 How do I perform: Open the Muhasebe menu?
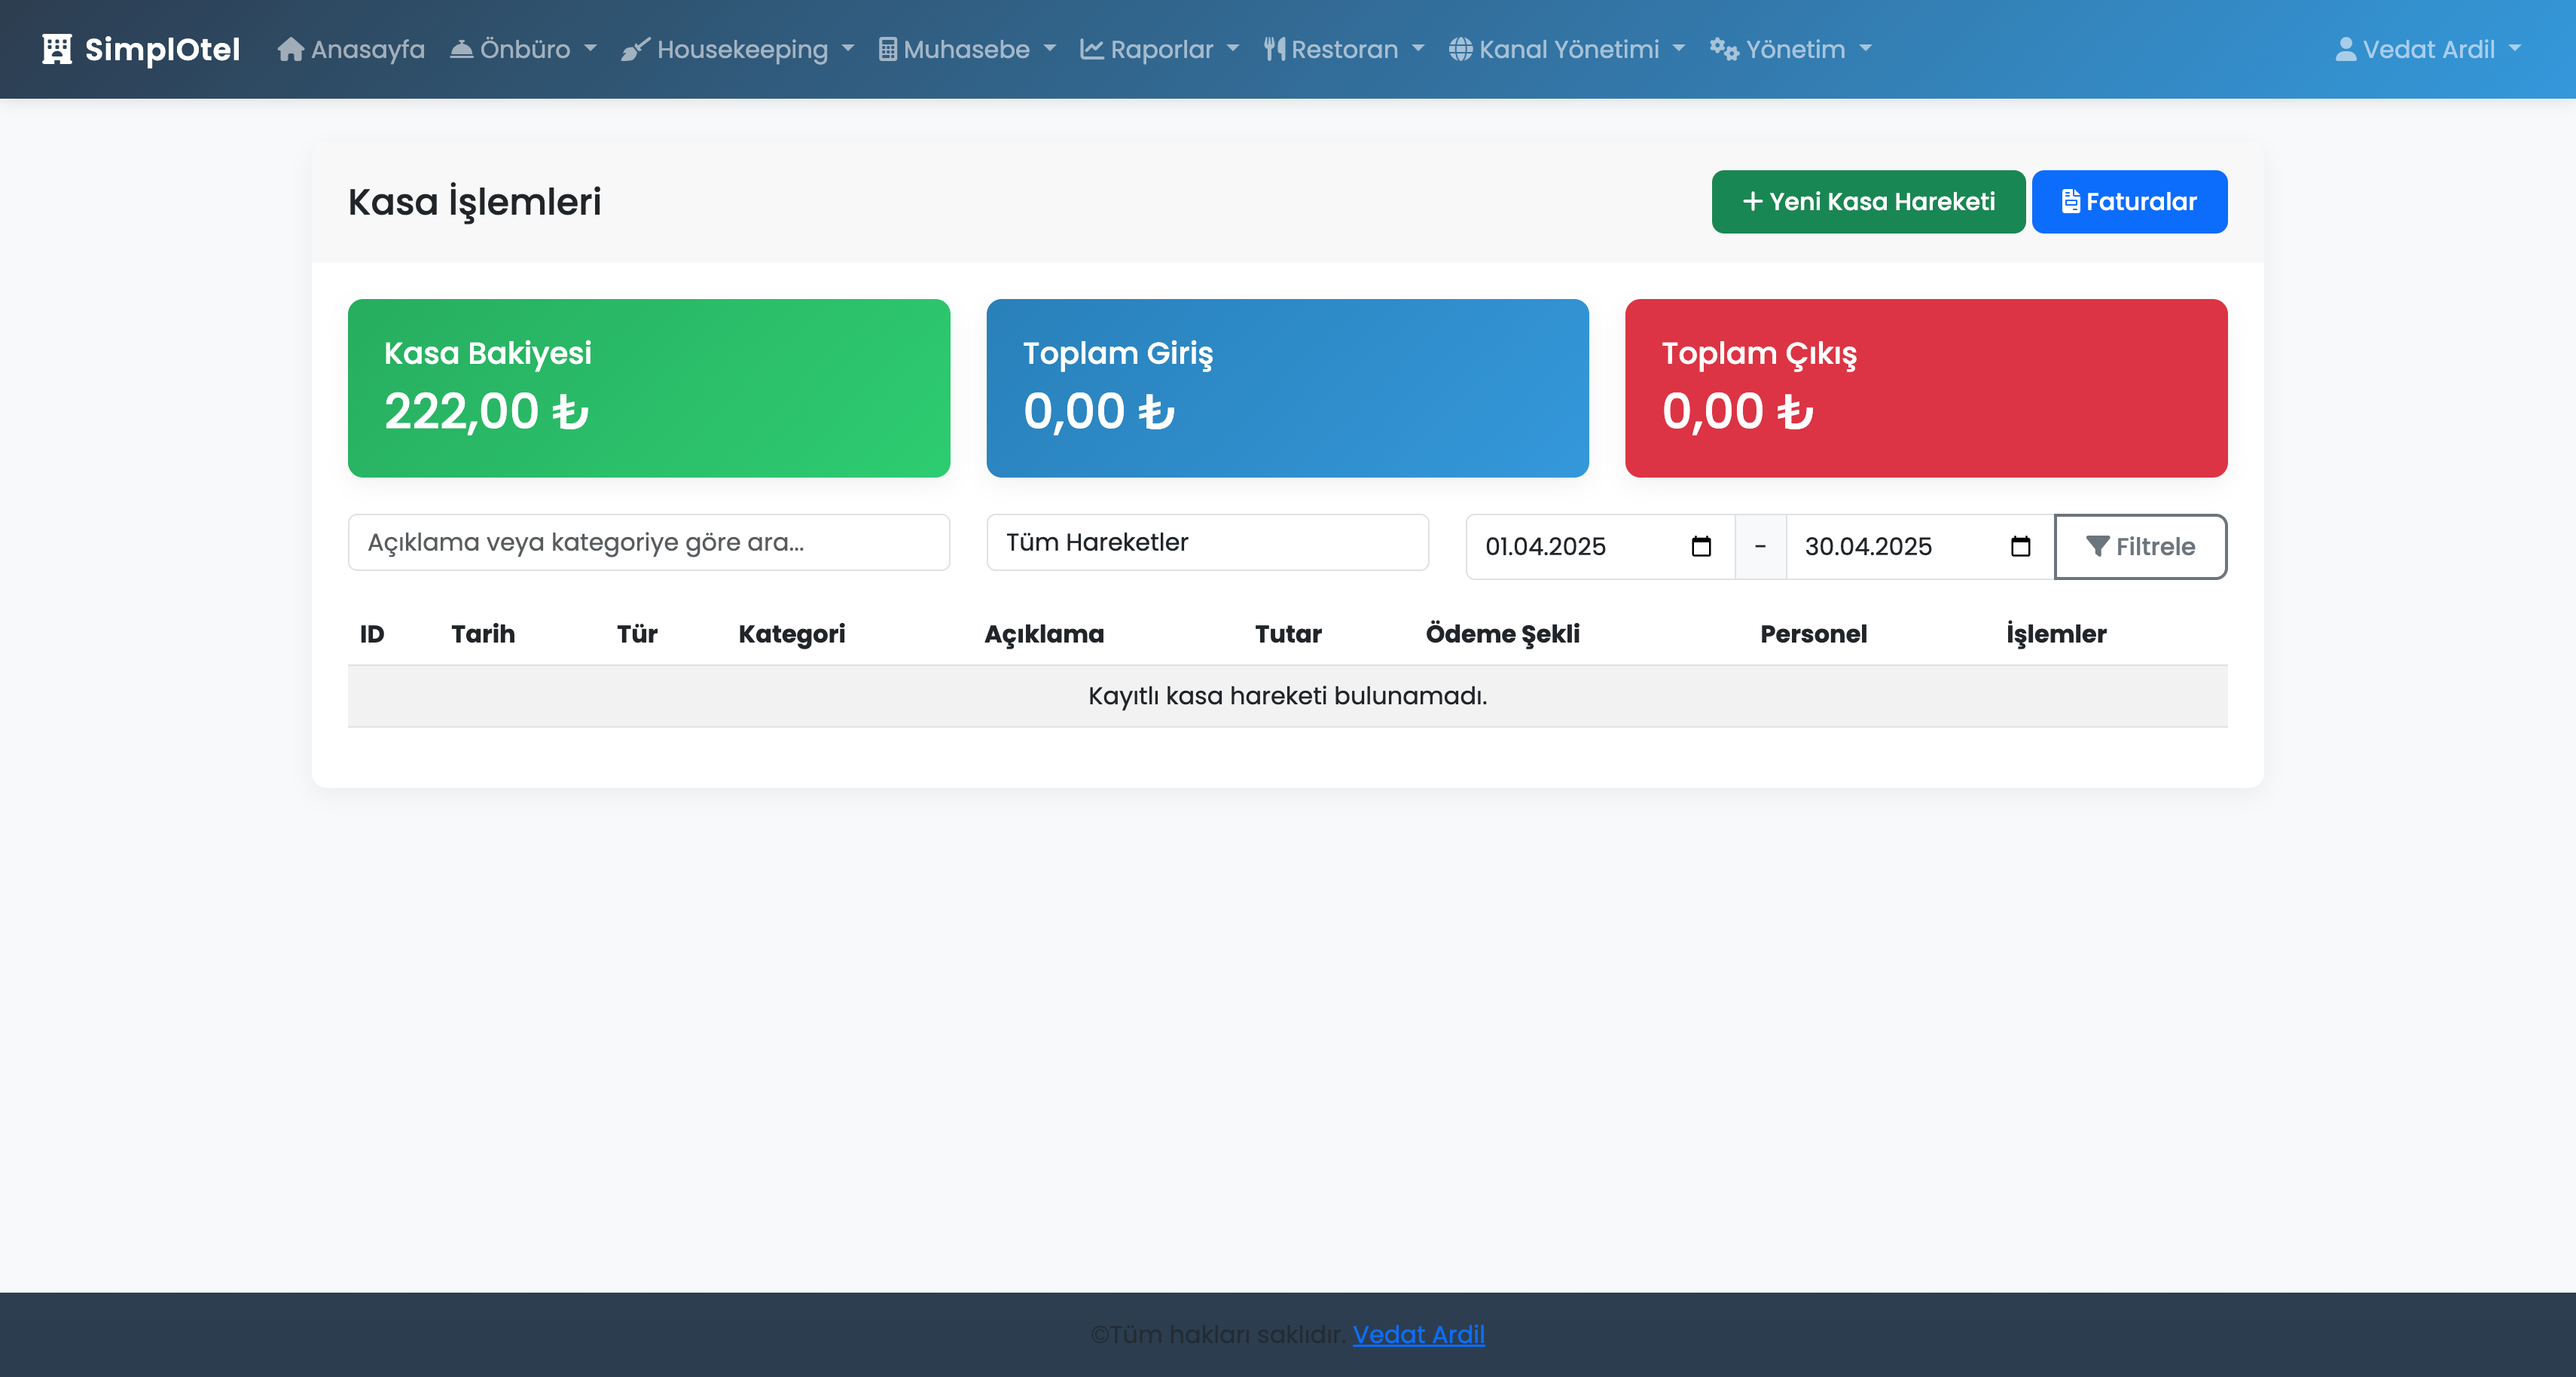tap(966, 49)
